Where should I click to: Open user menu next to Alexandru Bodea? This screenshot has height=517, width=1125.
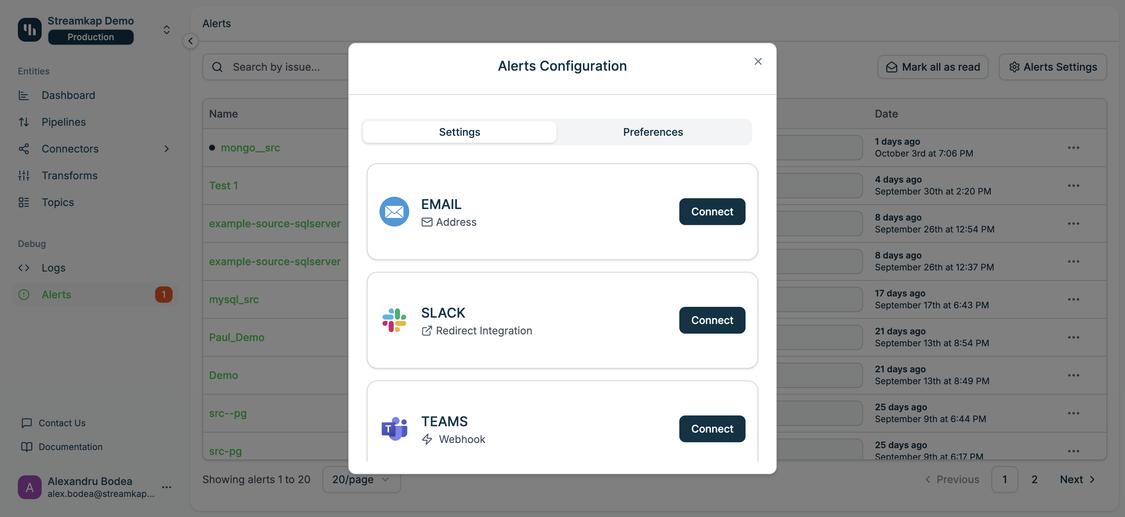[x=166, y=487]
